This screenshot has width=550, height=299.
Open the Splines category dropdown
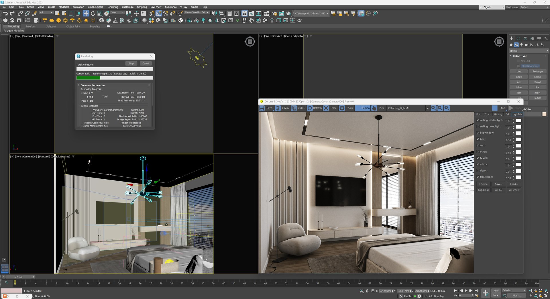(529, 51)
